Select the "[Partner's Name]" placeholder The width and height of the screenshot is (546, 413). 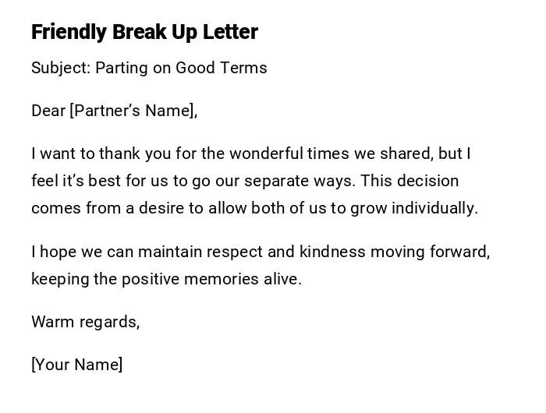(133, 111)
